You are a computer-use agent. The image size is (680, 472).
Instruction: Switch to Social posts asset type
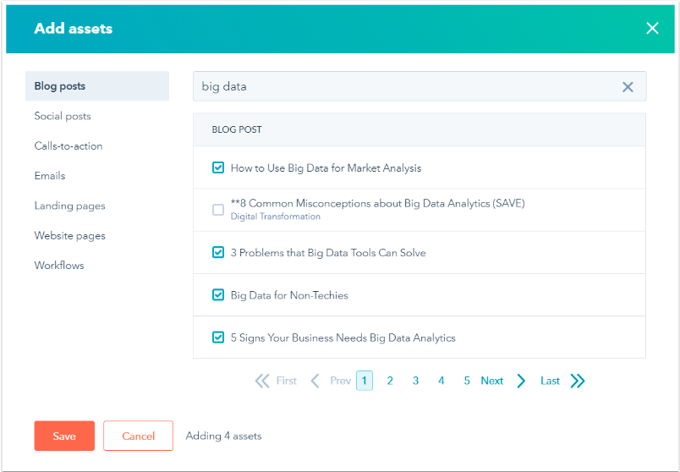point(63,116)
